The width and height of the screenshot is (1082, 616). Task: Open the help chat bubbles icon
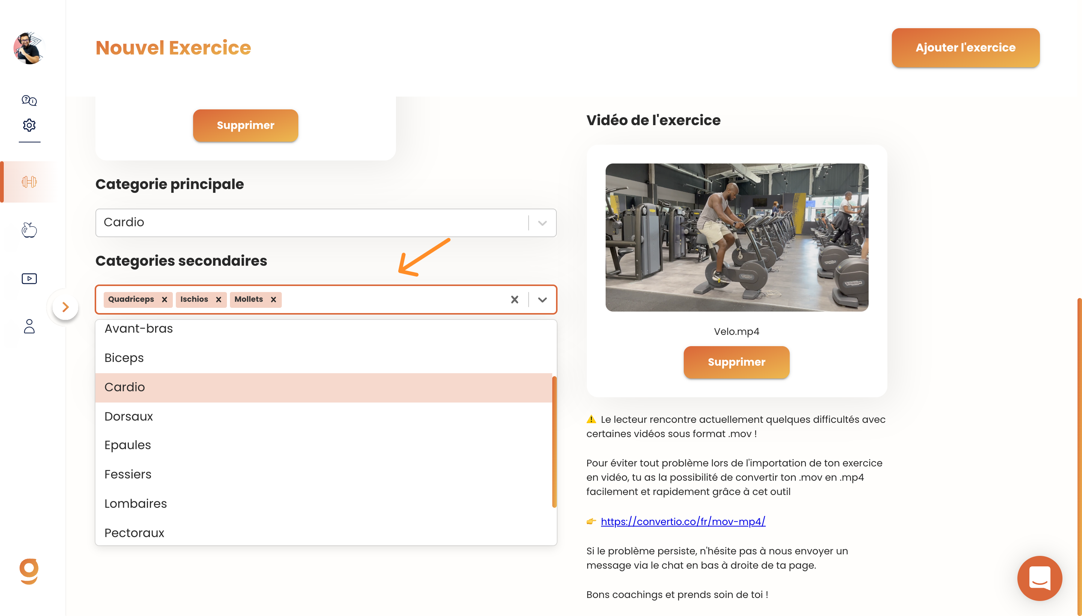click(29, 100)
